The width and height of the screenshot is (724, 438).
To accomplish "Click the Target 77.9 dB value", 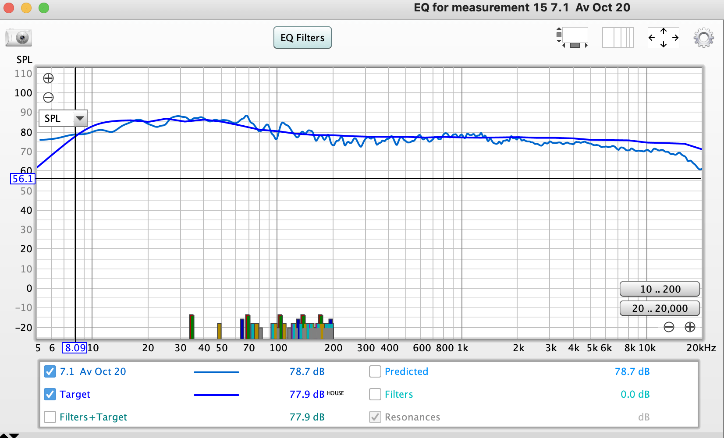I will (307, 394).
